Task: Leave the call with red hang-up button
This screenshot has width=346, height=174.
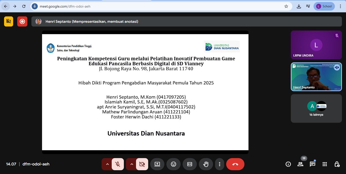Action: click(x=235, y=164)
